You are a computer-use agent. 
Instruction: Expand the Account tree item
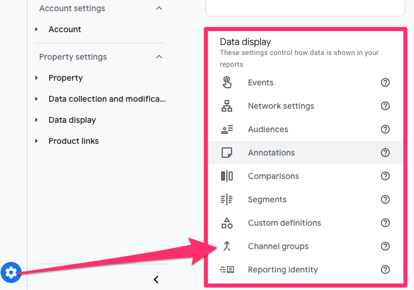tap(37, 29)
